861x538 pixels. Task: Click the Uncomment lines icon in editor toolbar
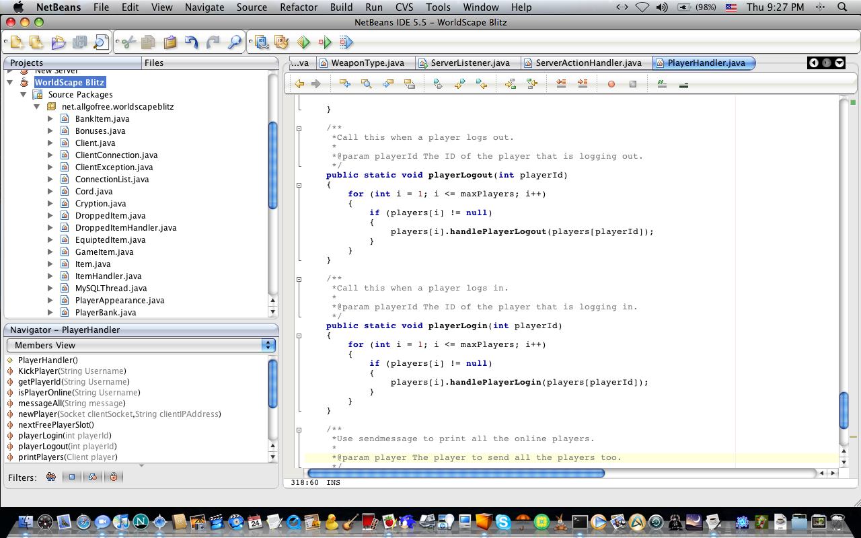point(683,84)
